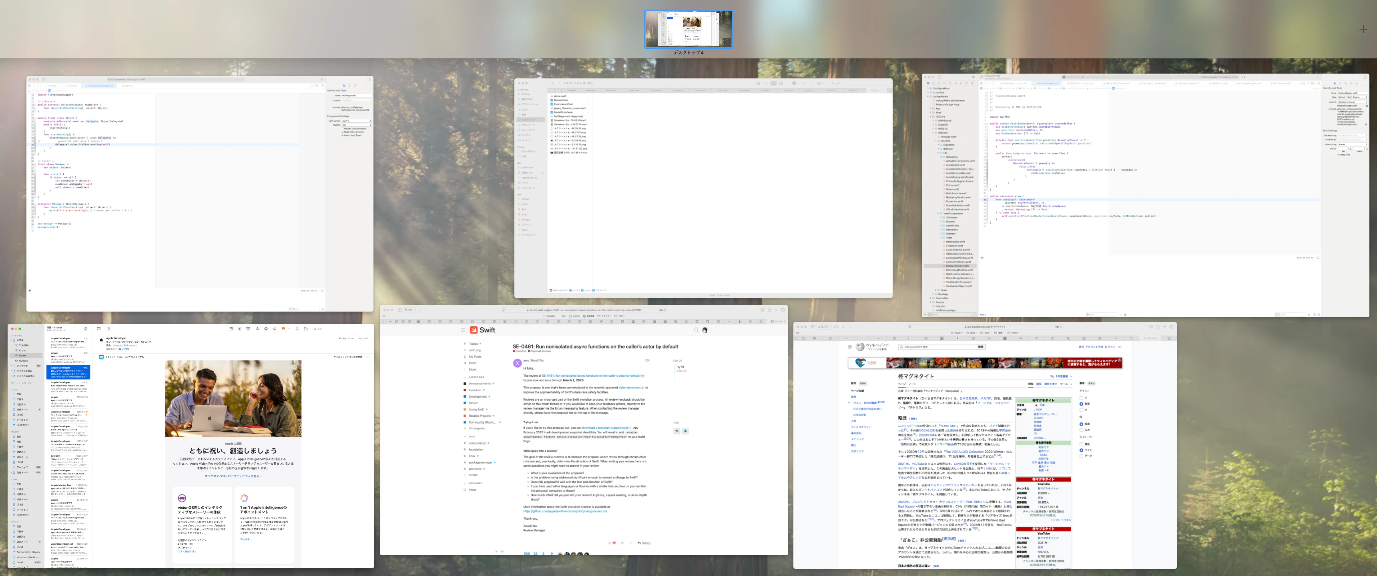Image resolution: width=1377 pixels, height=576 pixels.
Task: Select the ダーク color radio button on Wikipedia
Action: [x=1082, y=456]
